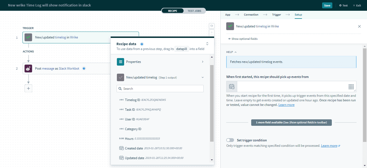Click the Recipe data help icon
Image resolution: width=367 pixels, height=168 pixels.
(x=142, y=44)
